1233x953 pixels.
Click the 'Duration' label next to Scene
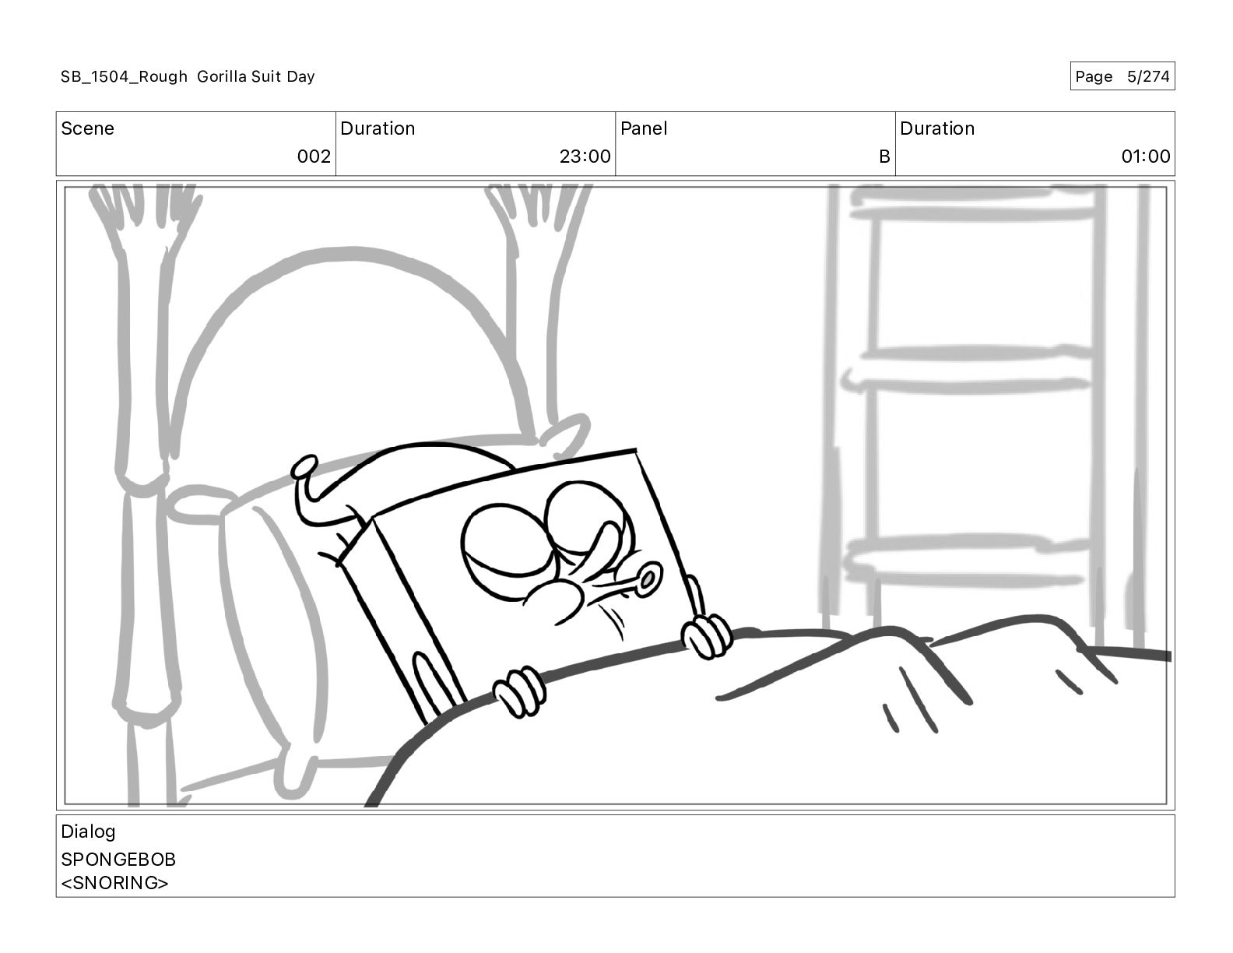tap(378, 128)
